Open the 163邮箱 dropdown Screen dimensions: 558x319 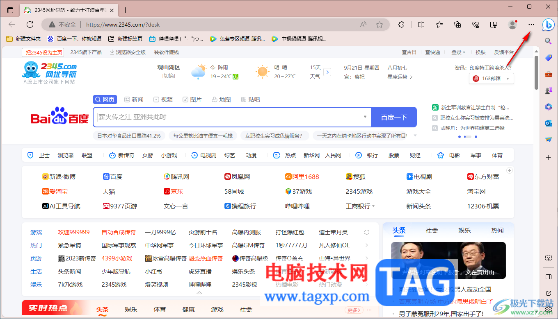pyautogui.click(x=492, y=79)
